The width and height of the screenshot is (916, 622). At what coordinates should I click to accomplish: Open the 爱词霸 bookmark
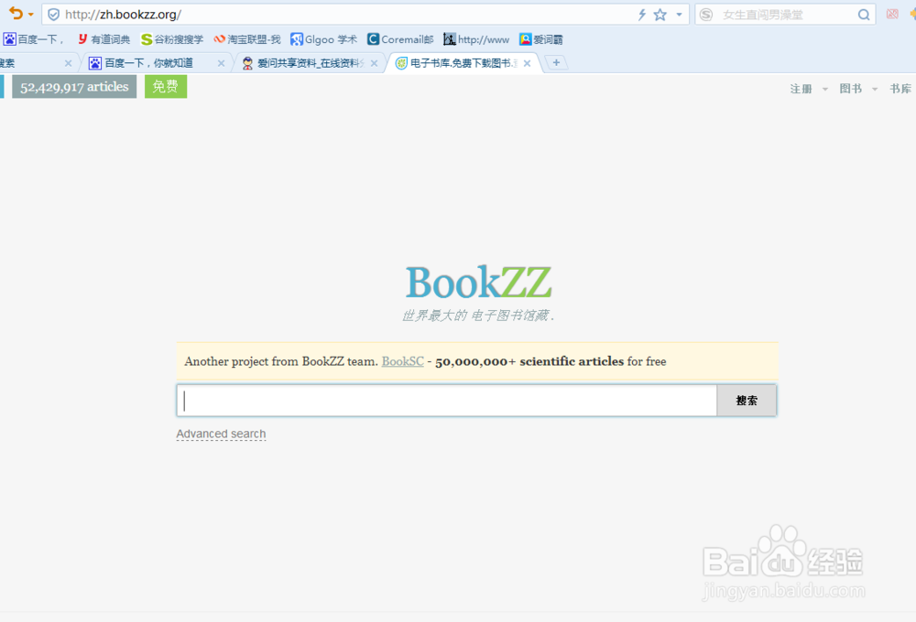click(x=541, y=39)
